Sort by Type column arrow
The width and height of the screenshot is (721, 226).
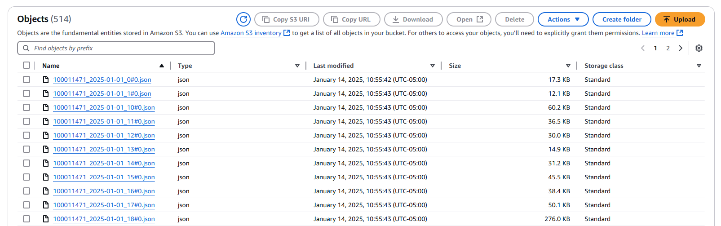[x=297, y=66]
